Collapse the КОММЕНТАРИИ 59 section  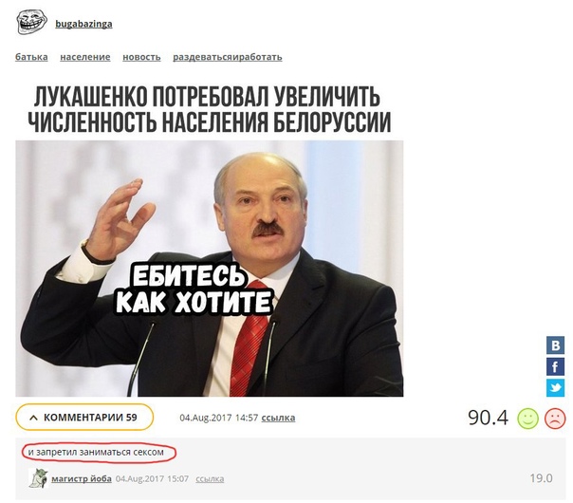click(x=84, y=417)
